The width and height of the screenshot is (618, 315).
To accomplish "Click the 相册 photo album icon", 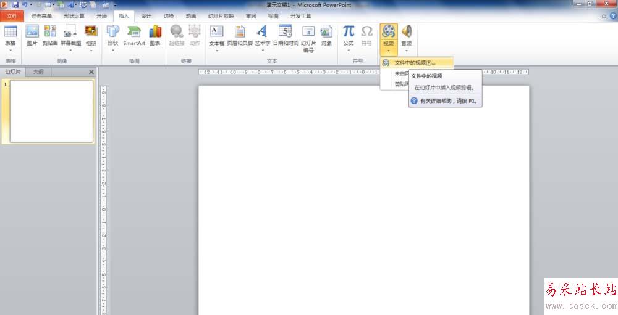I will [x=91, y=31].
